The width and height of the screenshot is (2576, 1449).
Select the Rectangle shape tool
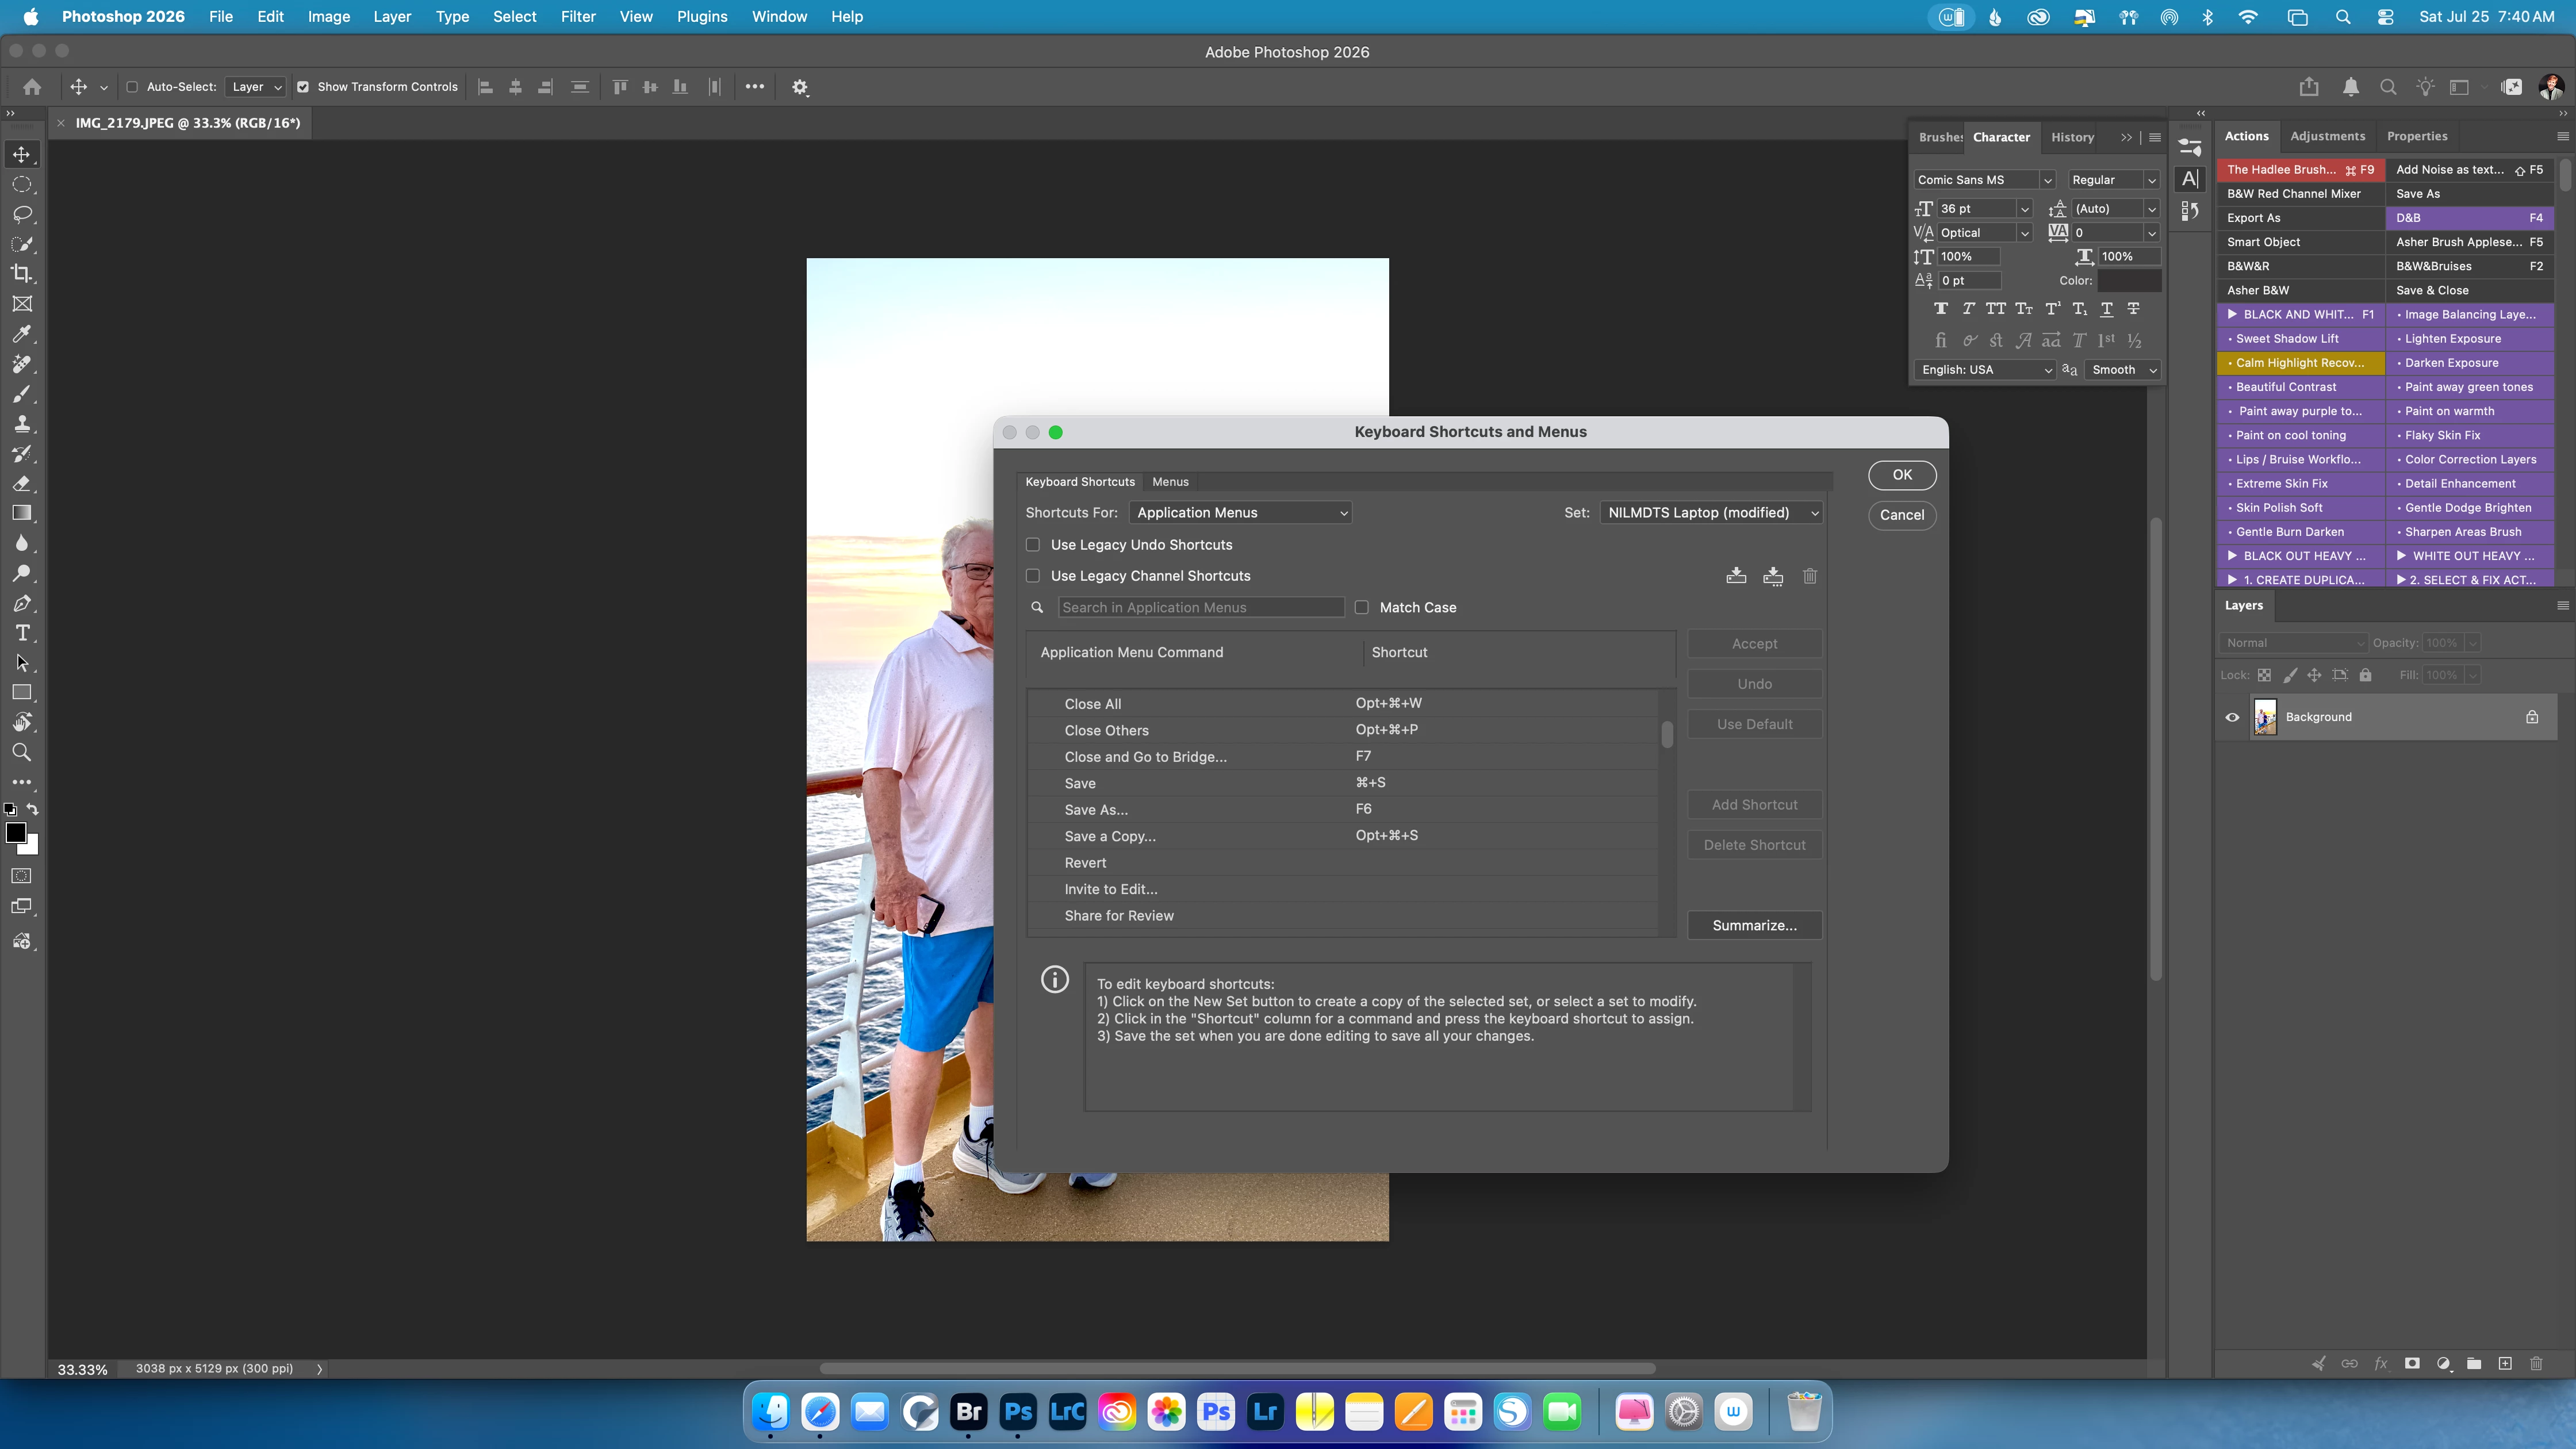(x=22, y=692)
